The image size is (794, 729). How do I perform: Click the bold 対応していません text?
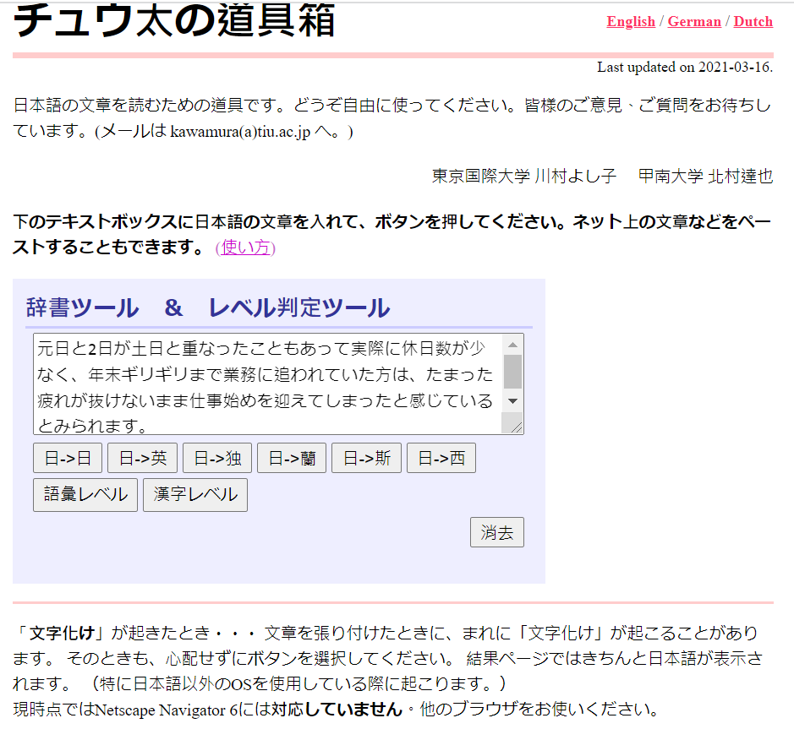click(x=337, y=710)
